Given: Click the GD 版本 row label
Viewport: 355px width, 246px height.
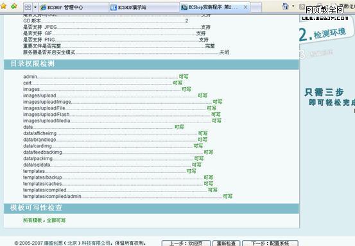Looking at the screenshot, I should (x=32, y=20).
